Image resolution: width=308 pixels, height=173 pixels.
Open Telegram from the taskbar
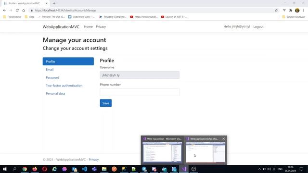tap(144, 169)
